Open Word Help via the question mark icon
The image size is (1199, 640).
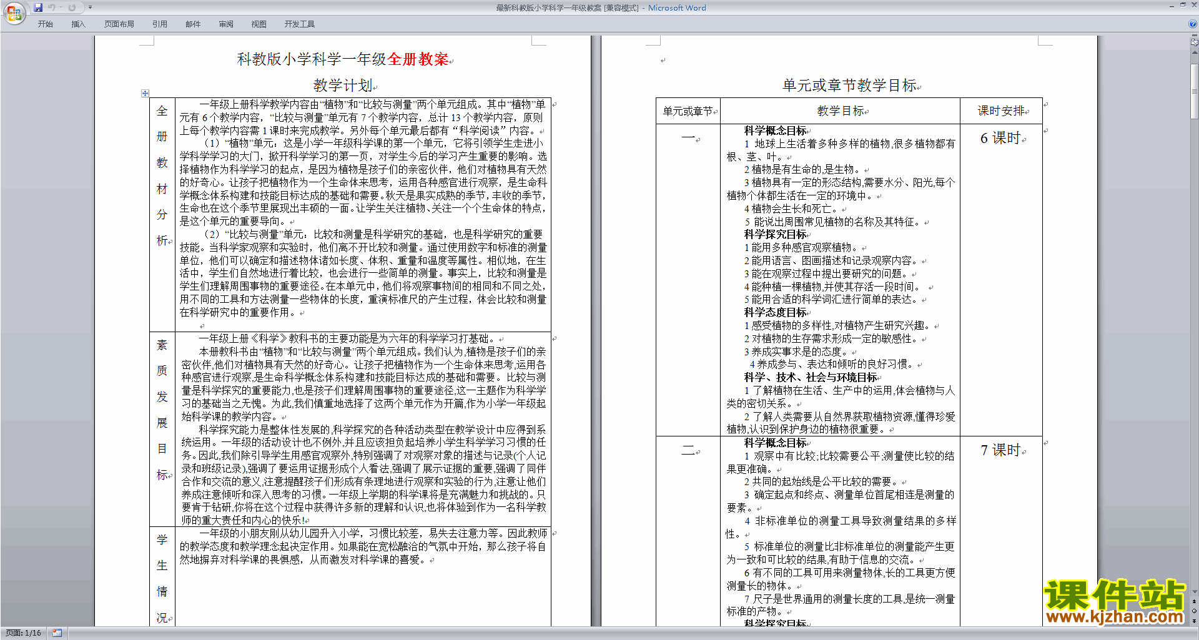[x=1193, y=24]
